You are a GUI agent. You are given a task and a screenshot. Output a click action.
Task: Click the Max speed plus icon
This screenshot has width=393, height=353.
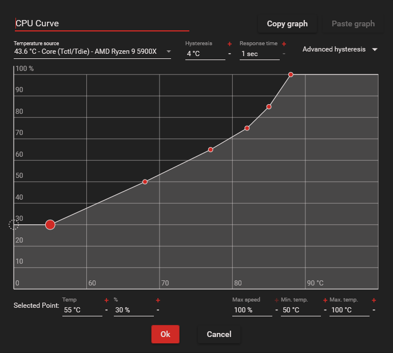pos(276,300)
